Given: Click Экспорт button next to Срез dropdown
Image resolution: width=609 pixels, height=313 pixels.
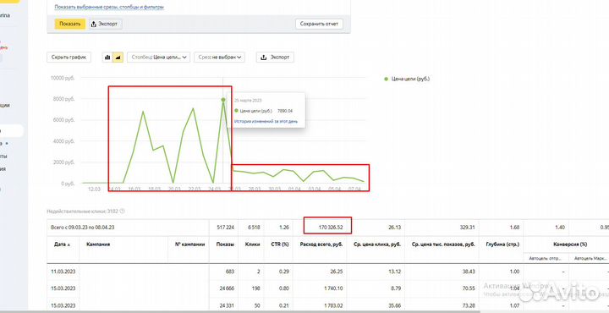Looking at the screenshot, I should pos(275,57).
